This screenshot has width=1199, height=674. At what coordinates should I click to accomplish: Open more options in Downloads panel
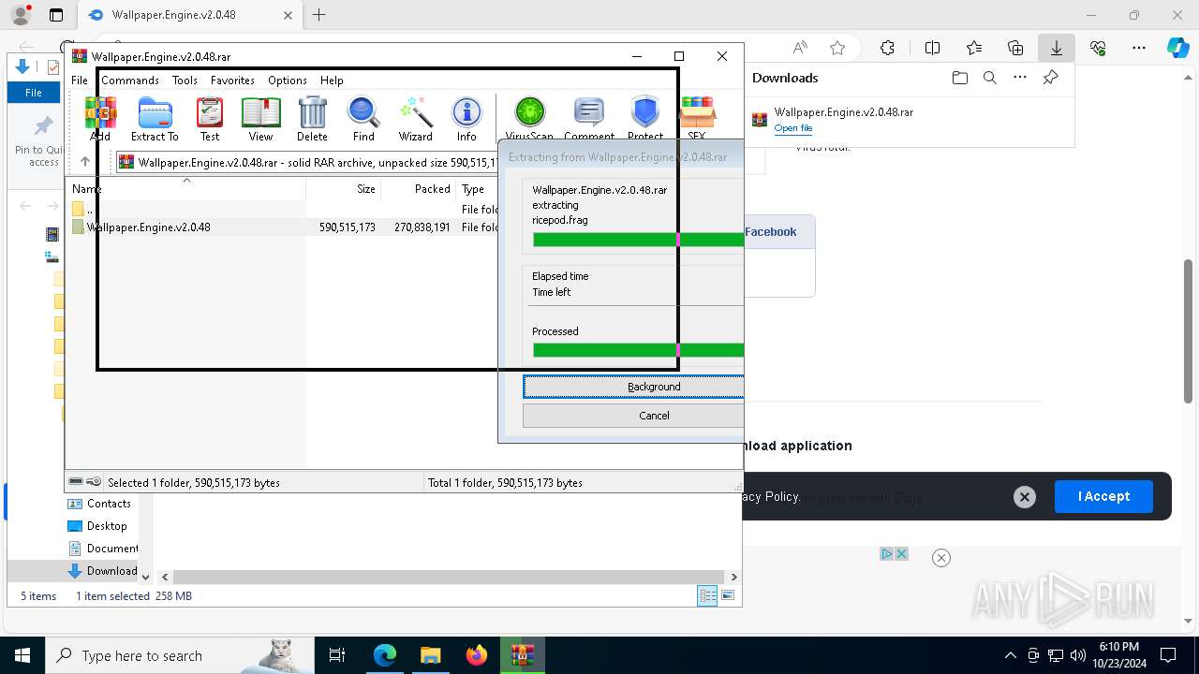click(1020, 78)
